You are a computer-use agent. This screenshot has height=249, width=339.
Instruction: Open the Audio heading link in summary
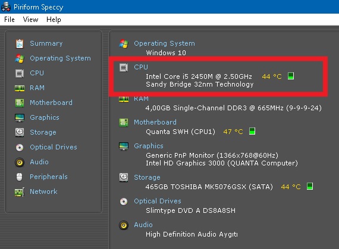coord(143,225)
